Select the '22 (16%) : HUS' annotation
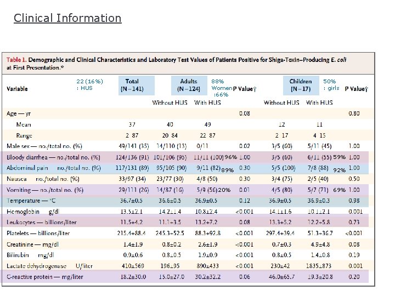395x296 pixels. coord(89,85)
